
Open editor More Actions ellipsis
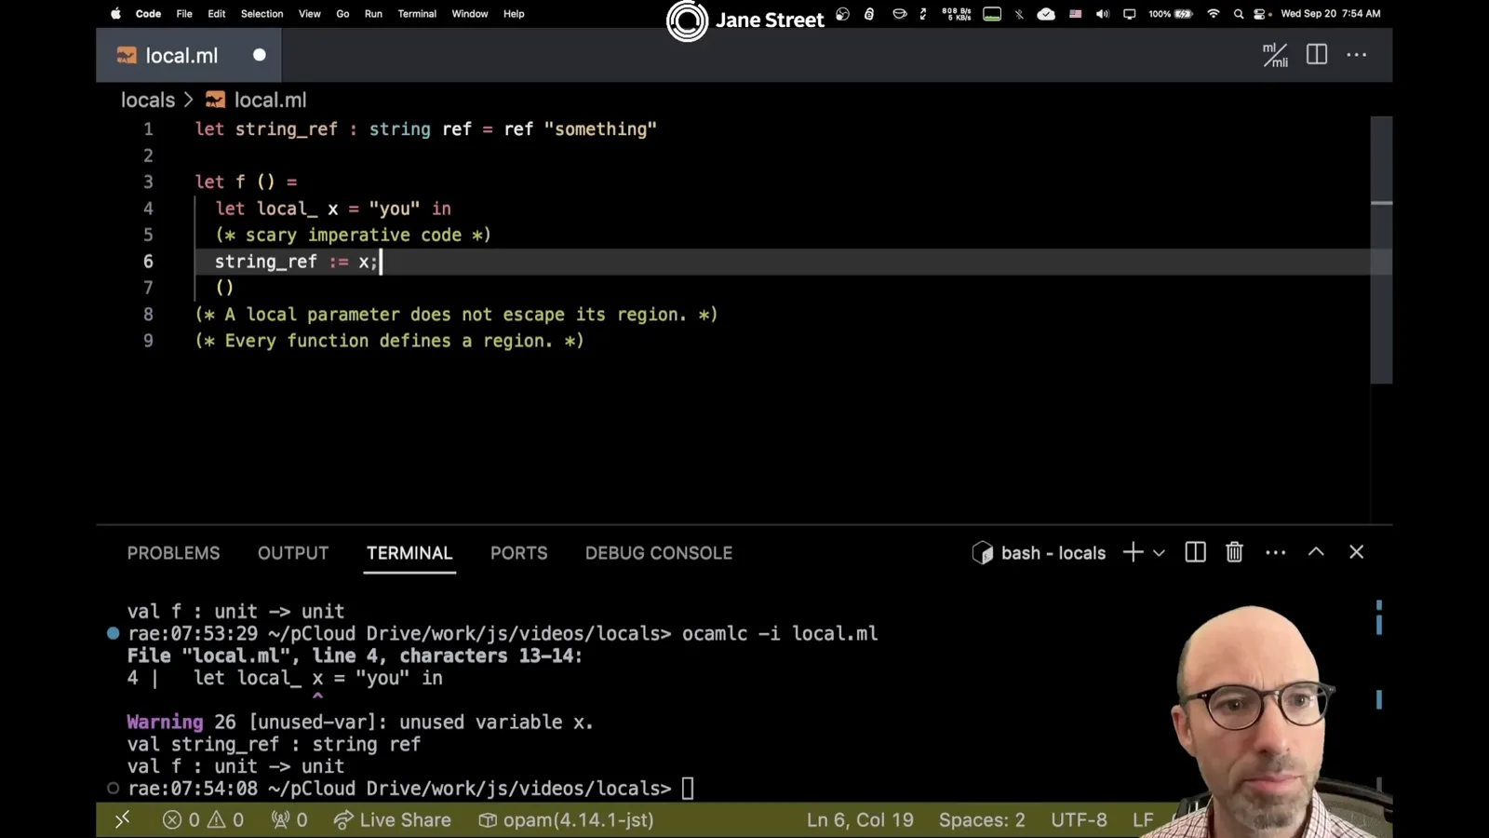click(1357, 55)
